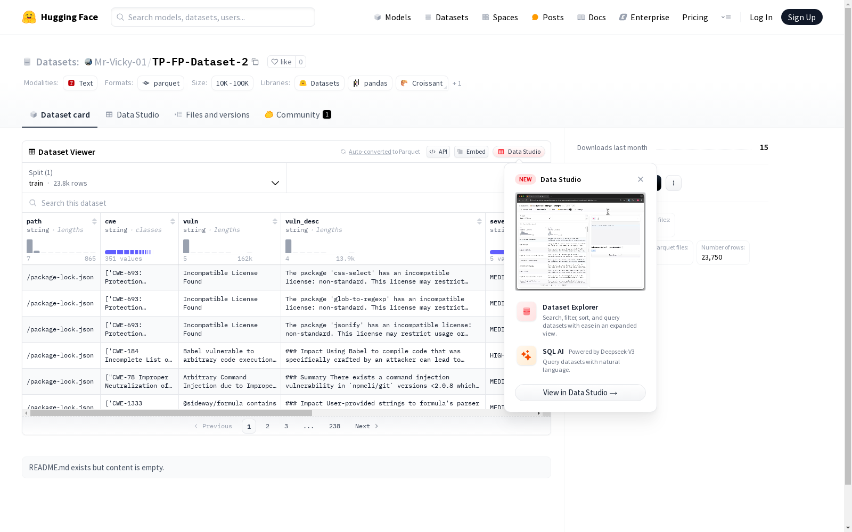
Task: Click the pandas library tag
Action: 370,83
